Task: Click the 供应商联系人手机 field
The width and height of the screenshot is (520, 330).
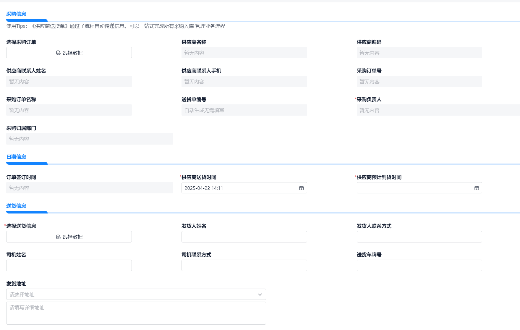Action: 244,81
